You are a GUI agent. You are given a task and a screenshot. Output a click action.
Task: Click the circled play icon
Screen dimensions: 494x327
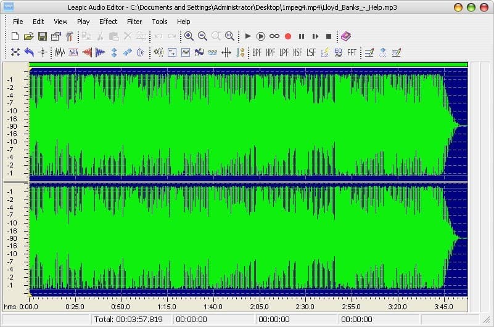point(261,36)
